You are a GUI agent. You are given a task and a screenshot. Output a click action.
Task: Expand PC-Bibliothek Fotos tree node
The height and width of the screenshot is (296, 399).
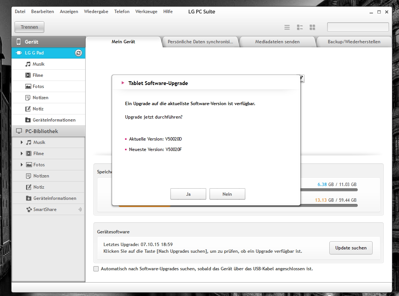(x=22, y=165)
